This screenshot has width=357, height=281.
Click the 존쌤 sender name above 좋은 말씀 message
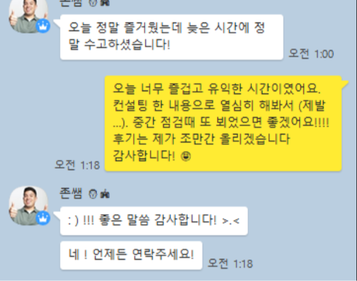pyautogui.click(x=71, y=194)
